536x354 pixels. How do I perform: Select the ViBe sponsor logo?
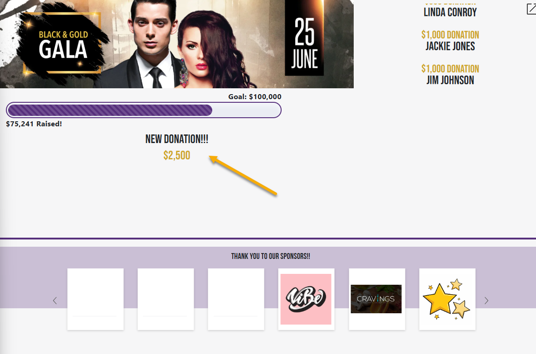tap(306, 299)
